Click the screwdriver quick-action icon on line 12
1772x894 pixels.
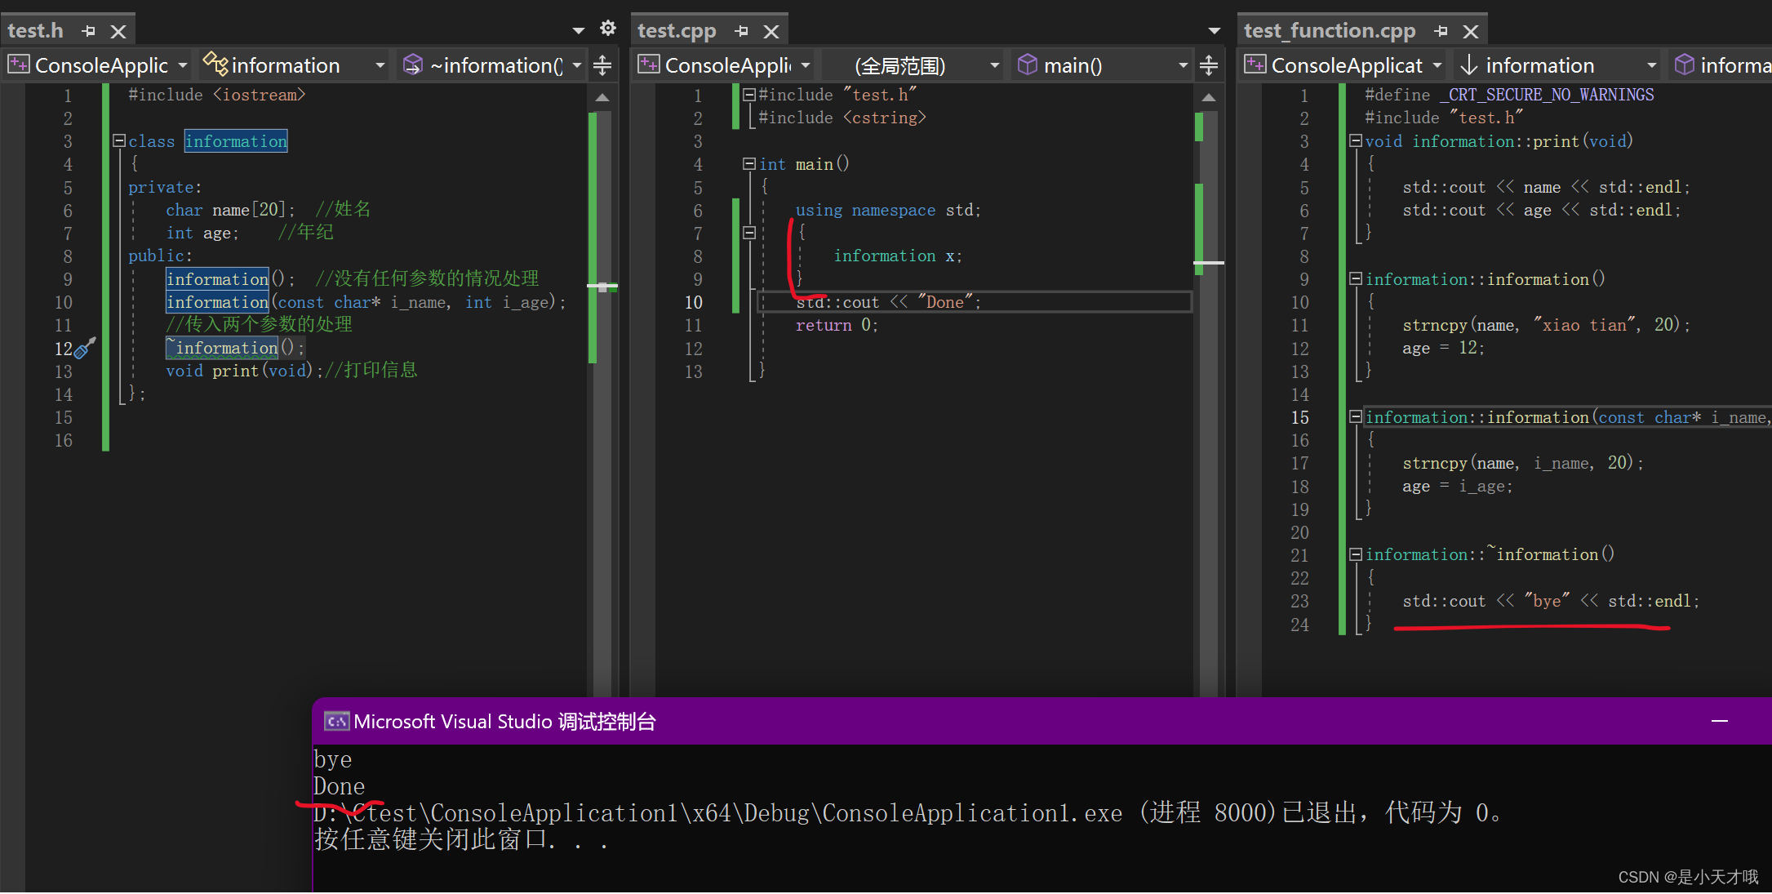85,349
